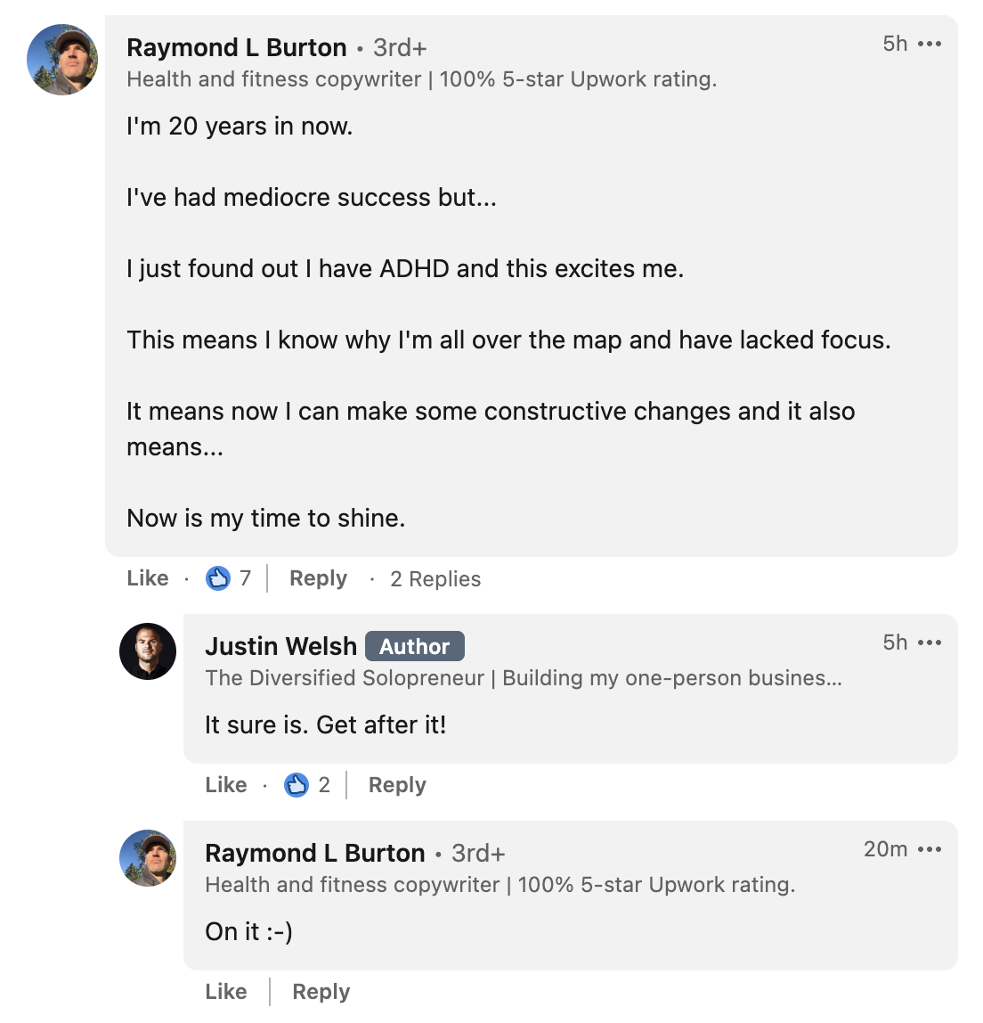983x1023 pixels.
Task: Reply to the 'On it :-)' comment
Action: pyautogui.click(x=321, y=991)
